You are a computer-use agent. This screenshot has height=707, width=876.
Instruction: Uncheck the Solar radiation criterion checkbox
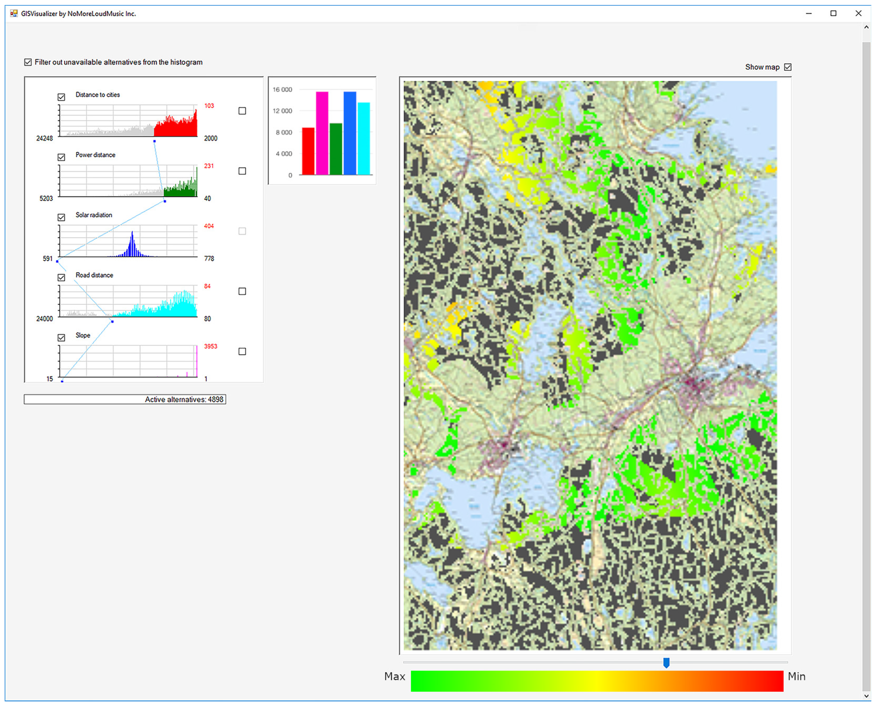[61, 217]
